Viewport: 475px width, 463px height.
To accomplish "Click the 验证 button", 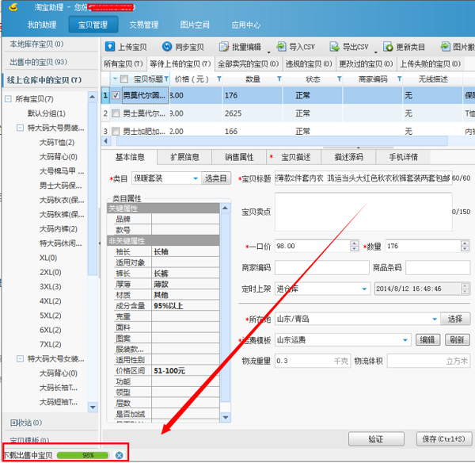I will pyautogui.click(x=376, y=438).
